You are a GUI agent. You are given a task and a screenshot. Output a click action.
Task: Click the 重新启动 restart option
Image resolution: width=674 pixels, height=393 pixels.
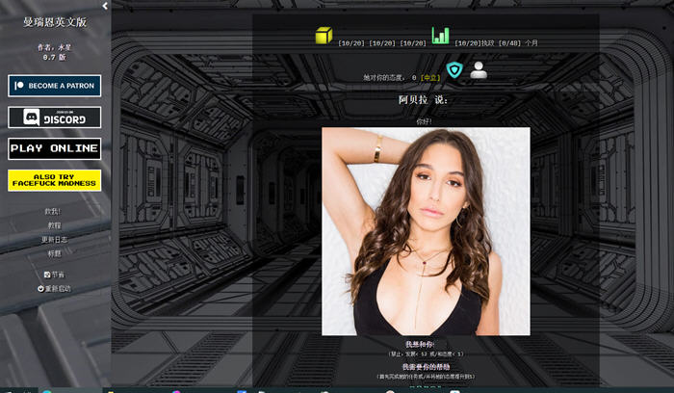[x=54, y=288]
